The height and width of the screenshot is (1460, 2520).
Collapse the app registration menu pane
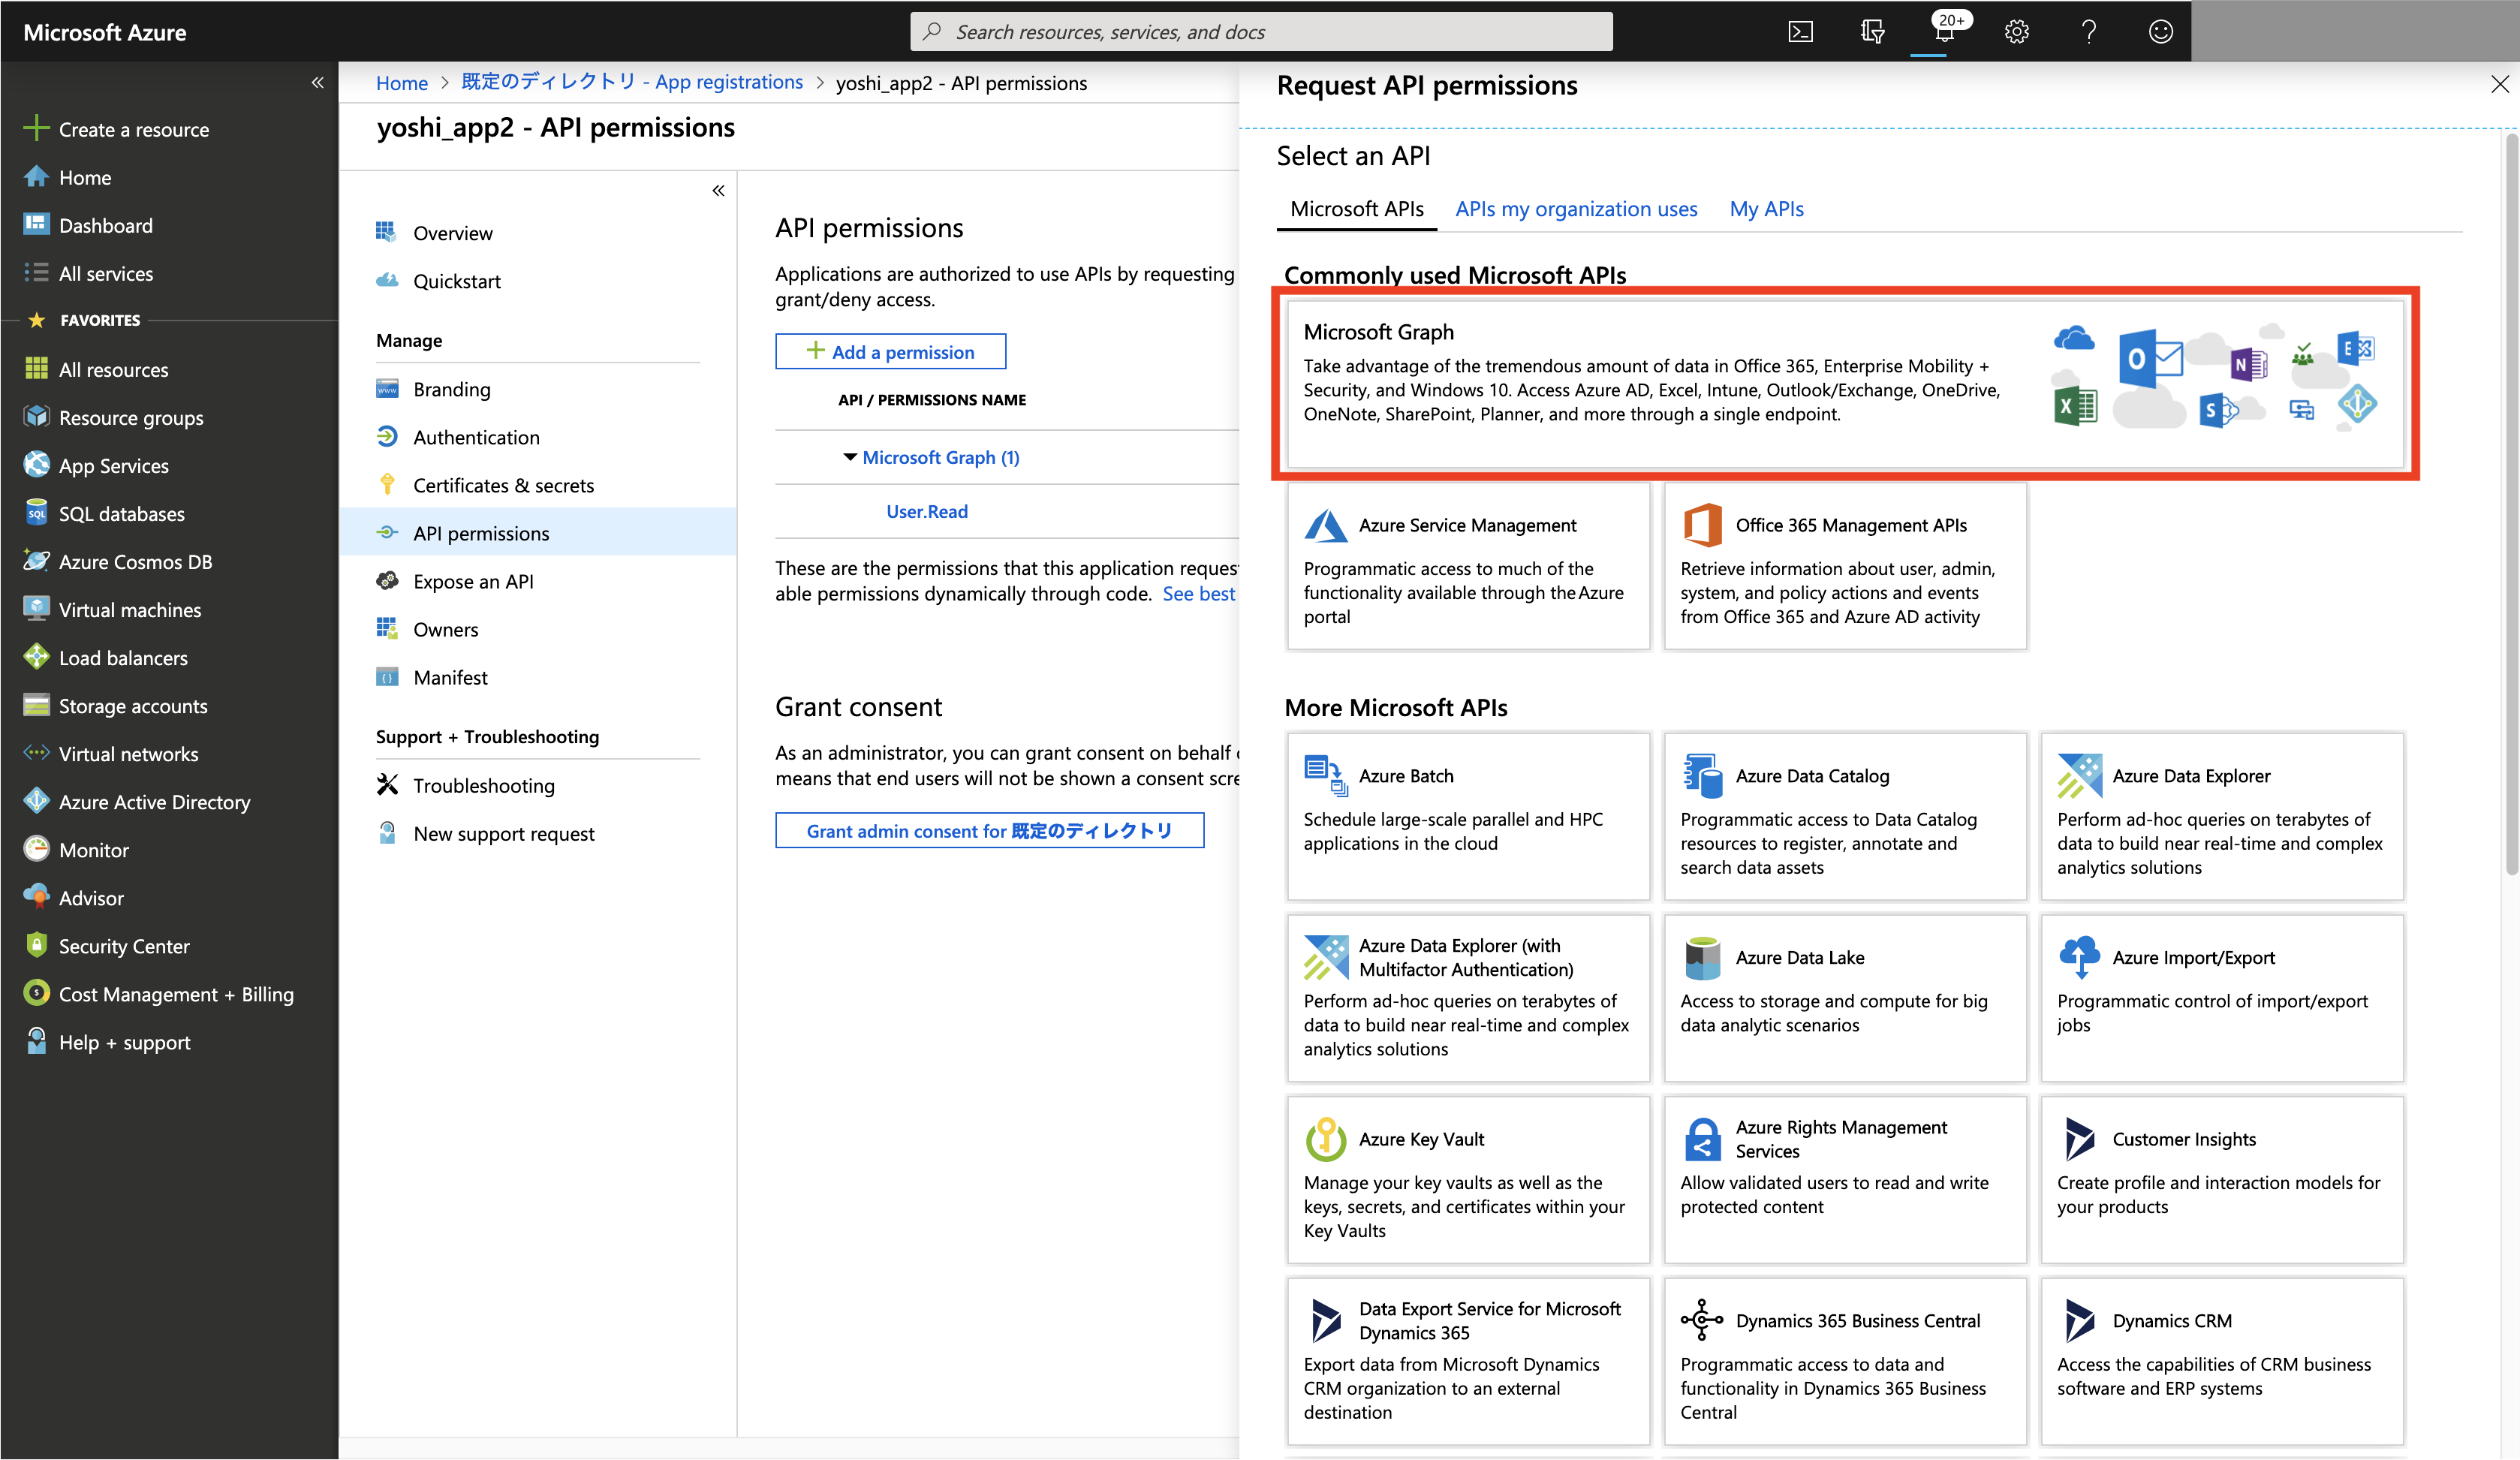pos(718,190)
